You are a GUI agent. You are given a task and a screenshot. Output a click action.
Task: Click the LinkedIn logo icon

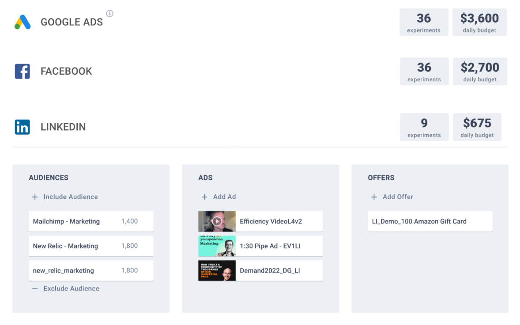point(23,127)
